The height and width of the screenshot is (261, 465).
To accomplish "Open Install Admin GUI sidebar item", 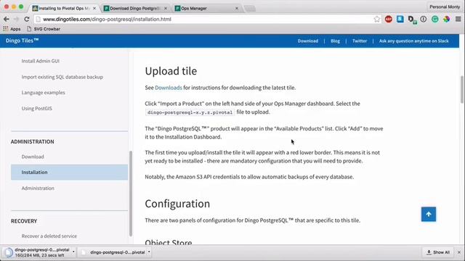I will pos(41,61).
